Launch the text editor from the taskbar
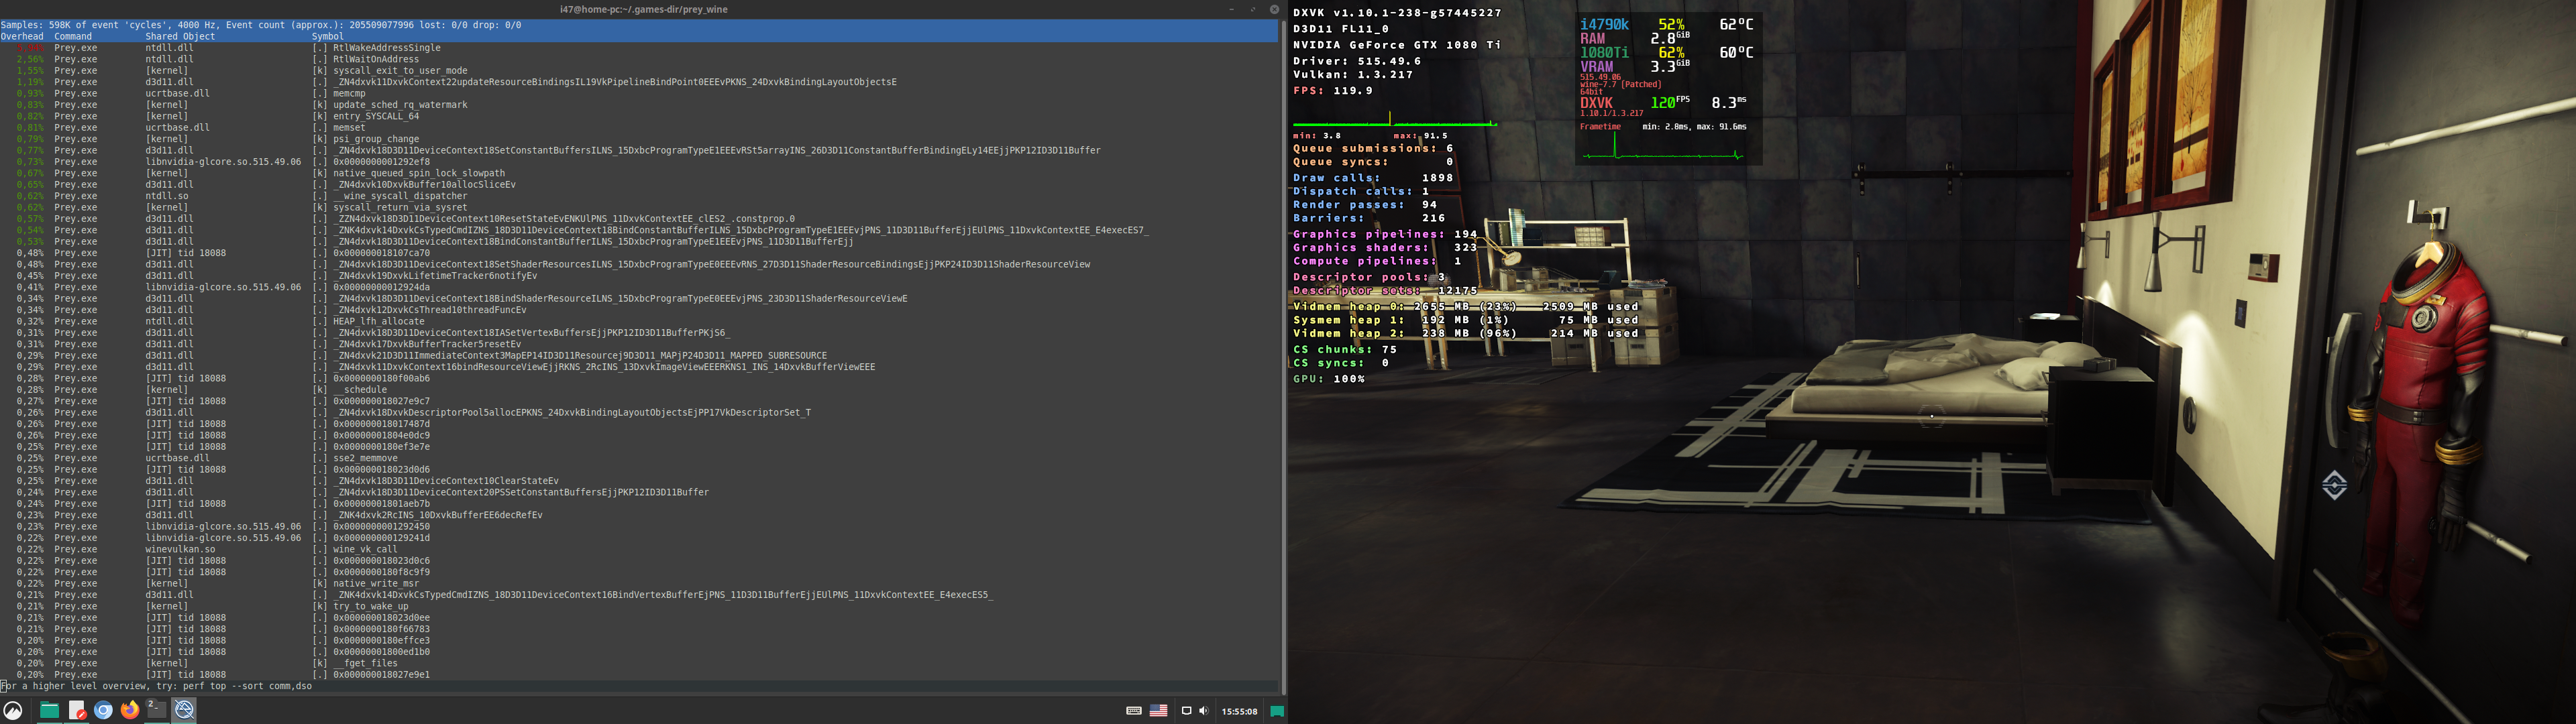Screen dimensions: 2576x724 tap(77, 711)
